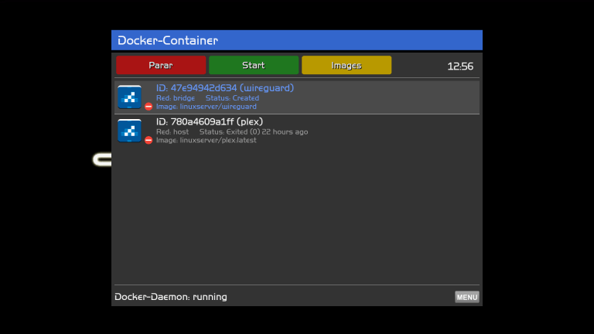This screenshot has width=594, height=334.
Task: Open the MENU button at bottom right
Action: [466, 297]
